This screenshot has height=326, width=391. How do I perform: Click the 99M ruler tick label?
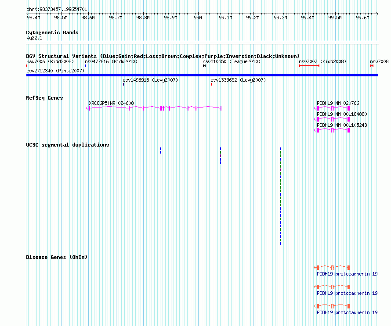click(198, 18)
